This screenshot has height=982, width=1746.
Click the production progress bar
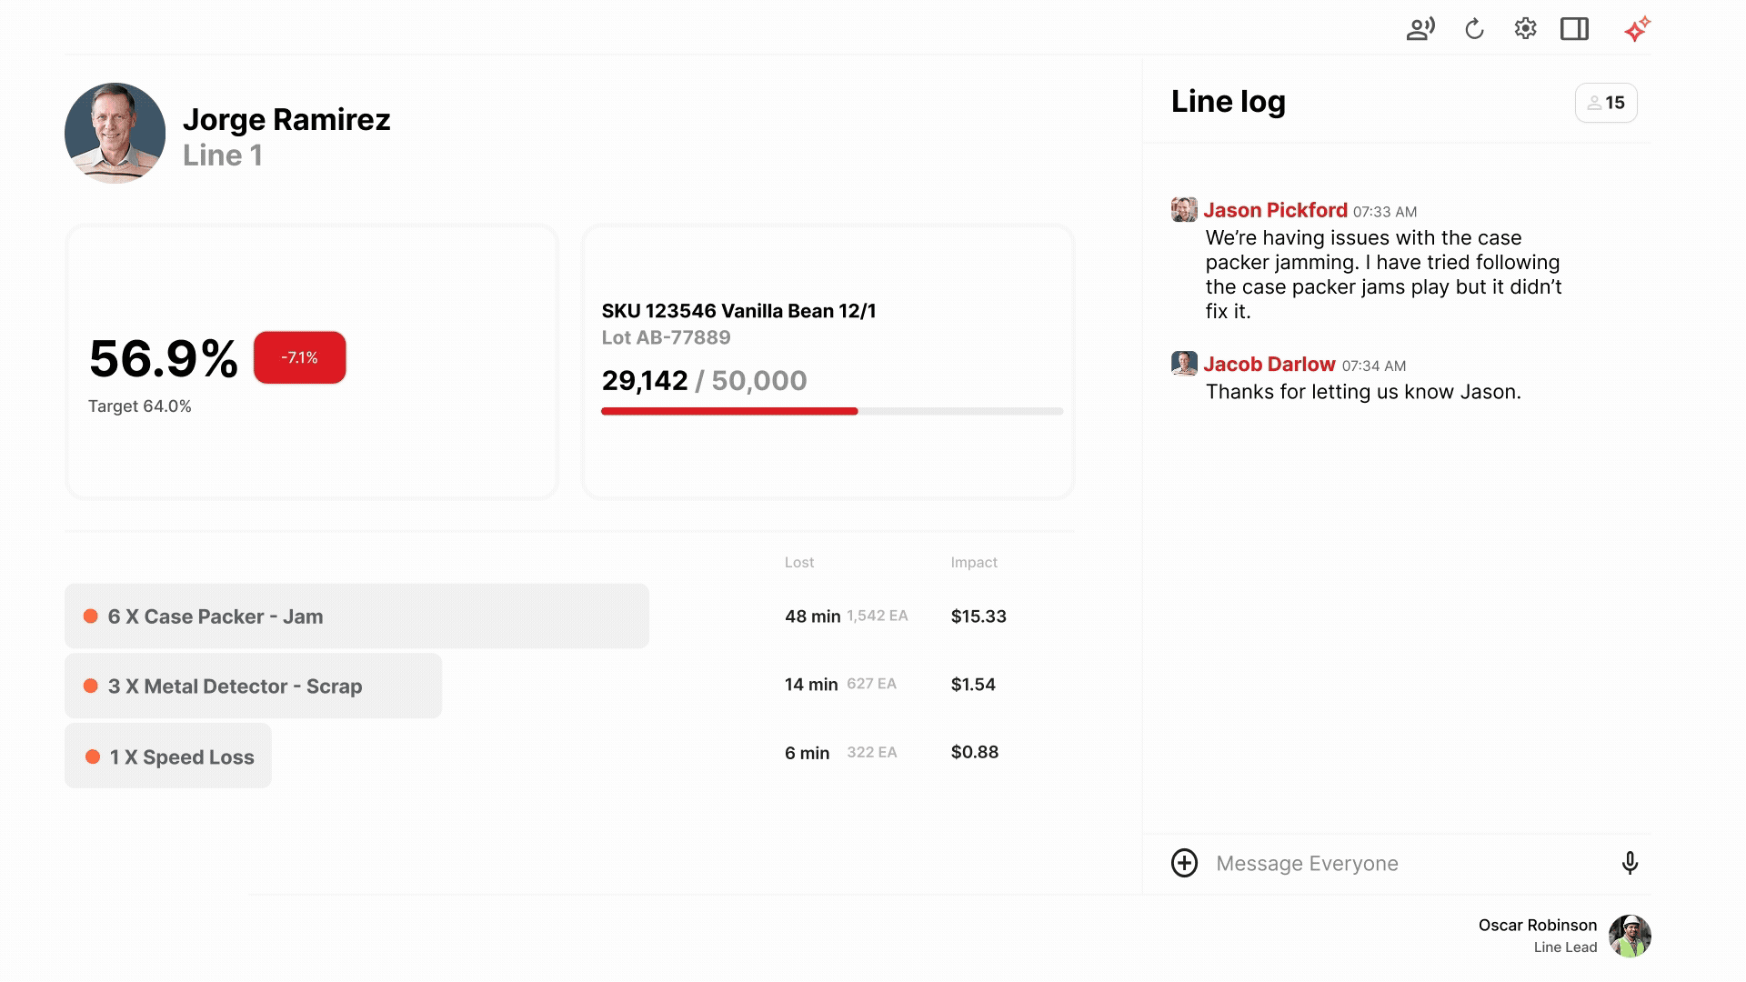pyautogui.click(x=831, y=411)
